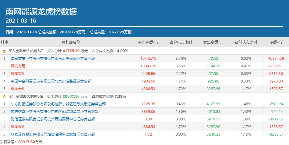
Task: Click the 排序 column header
Action: [x=5, y=42]
